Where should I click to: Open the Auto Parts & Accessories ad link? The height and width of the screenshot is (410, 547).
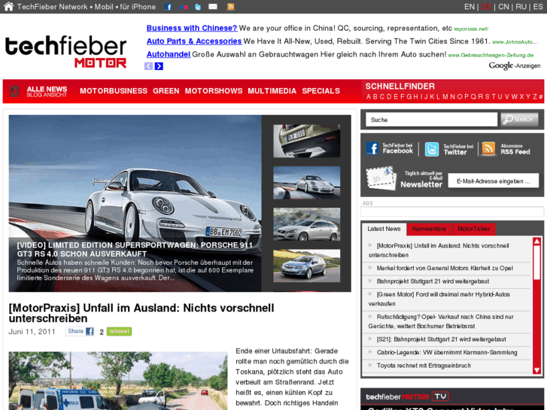194,41
